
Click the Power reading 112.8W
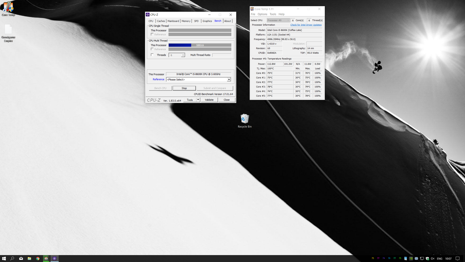click(x=275, y=64)
